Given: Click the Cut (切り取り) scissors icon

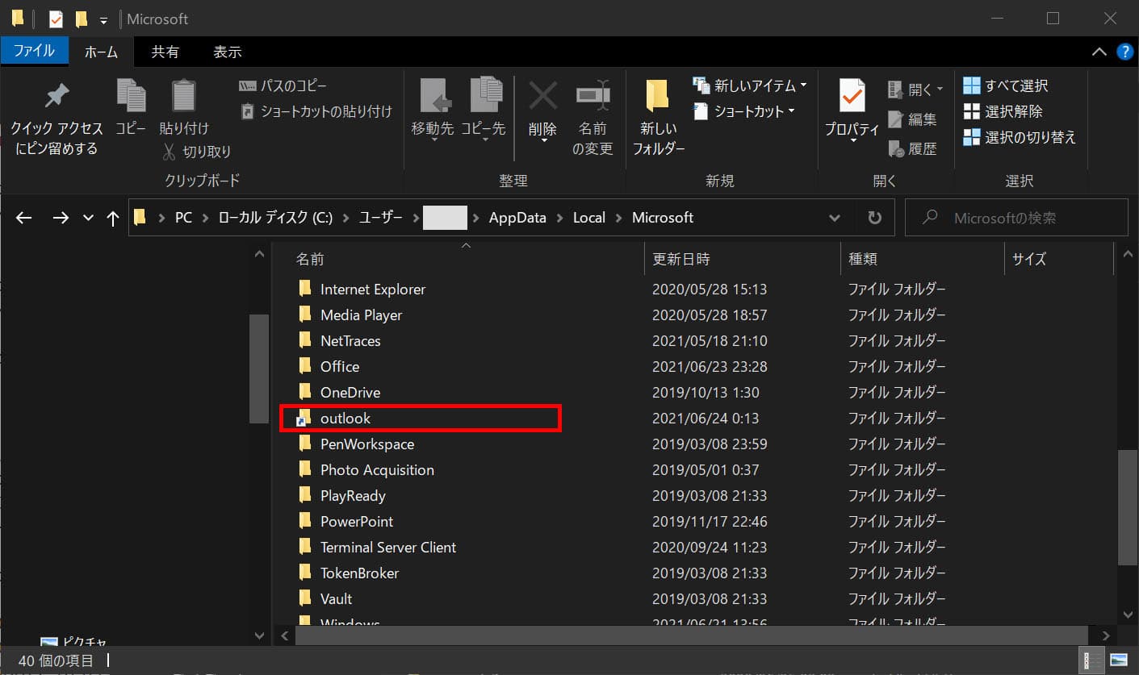Looking at the screenshot, I should click(x=169, y=152).
